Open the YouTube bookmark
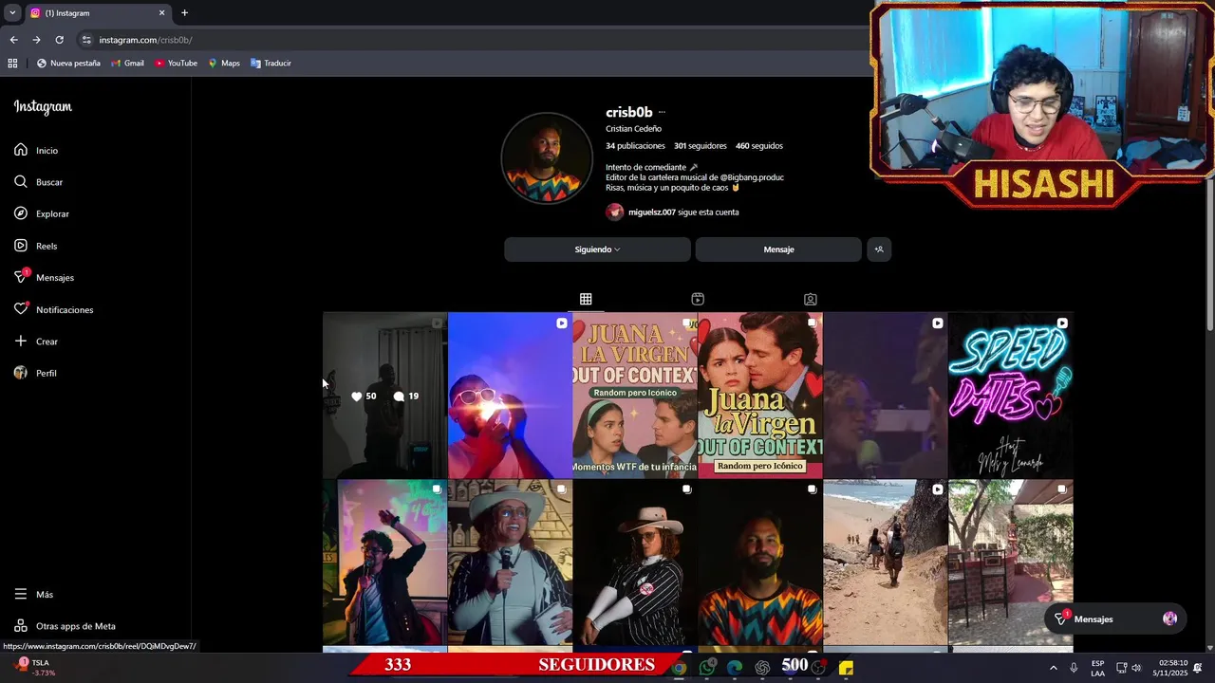The image size is (1215, 683). pos(176,64)
